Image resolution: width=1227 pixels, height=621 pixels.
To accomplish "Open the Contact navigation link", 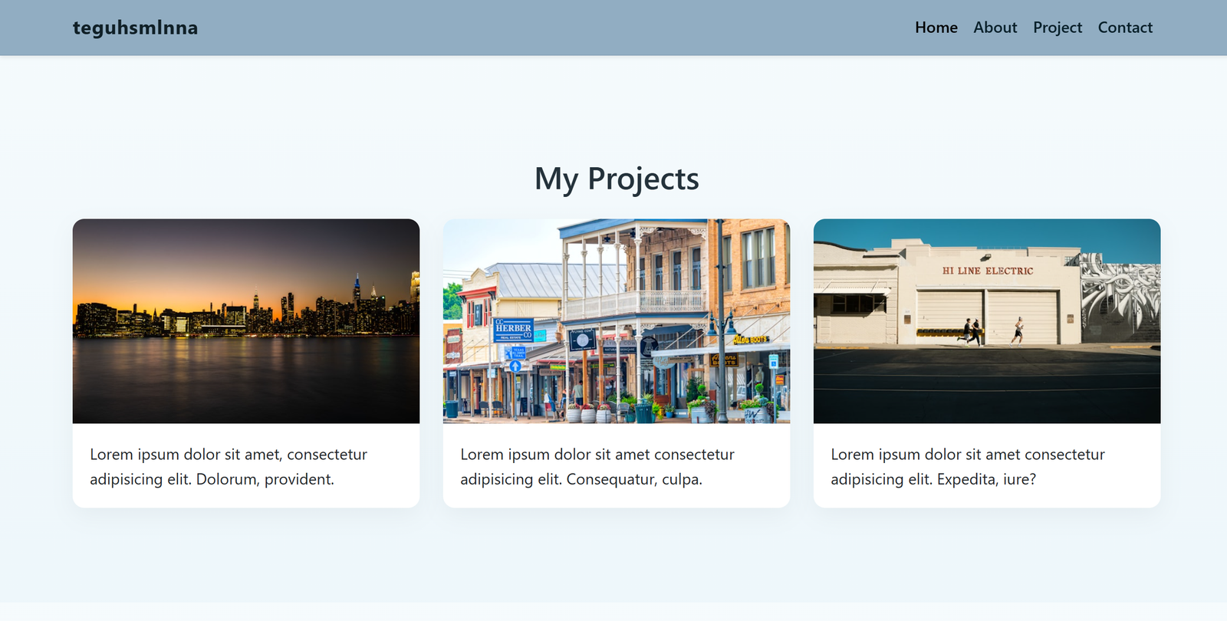I will [1124, 28].
